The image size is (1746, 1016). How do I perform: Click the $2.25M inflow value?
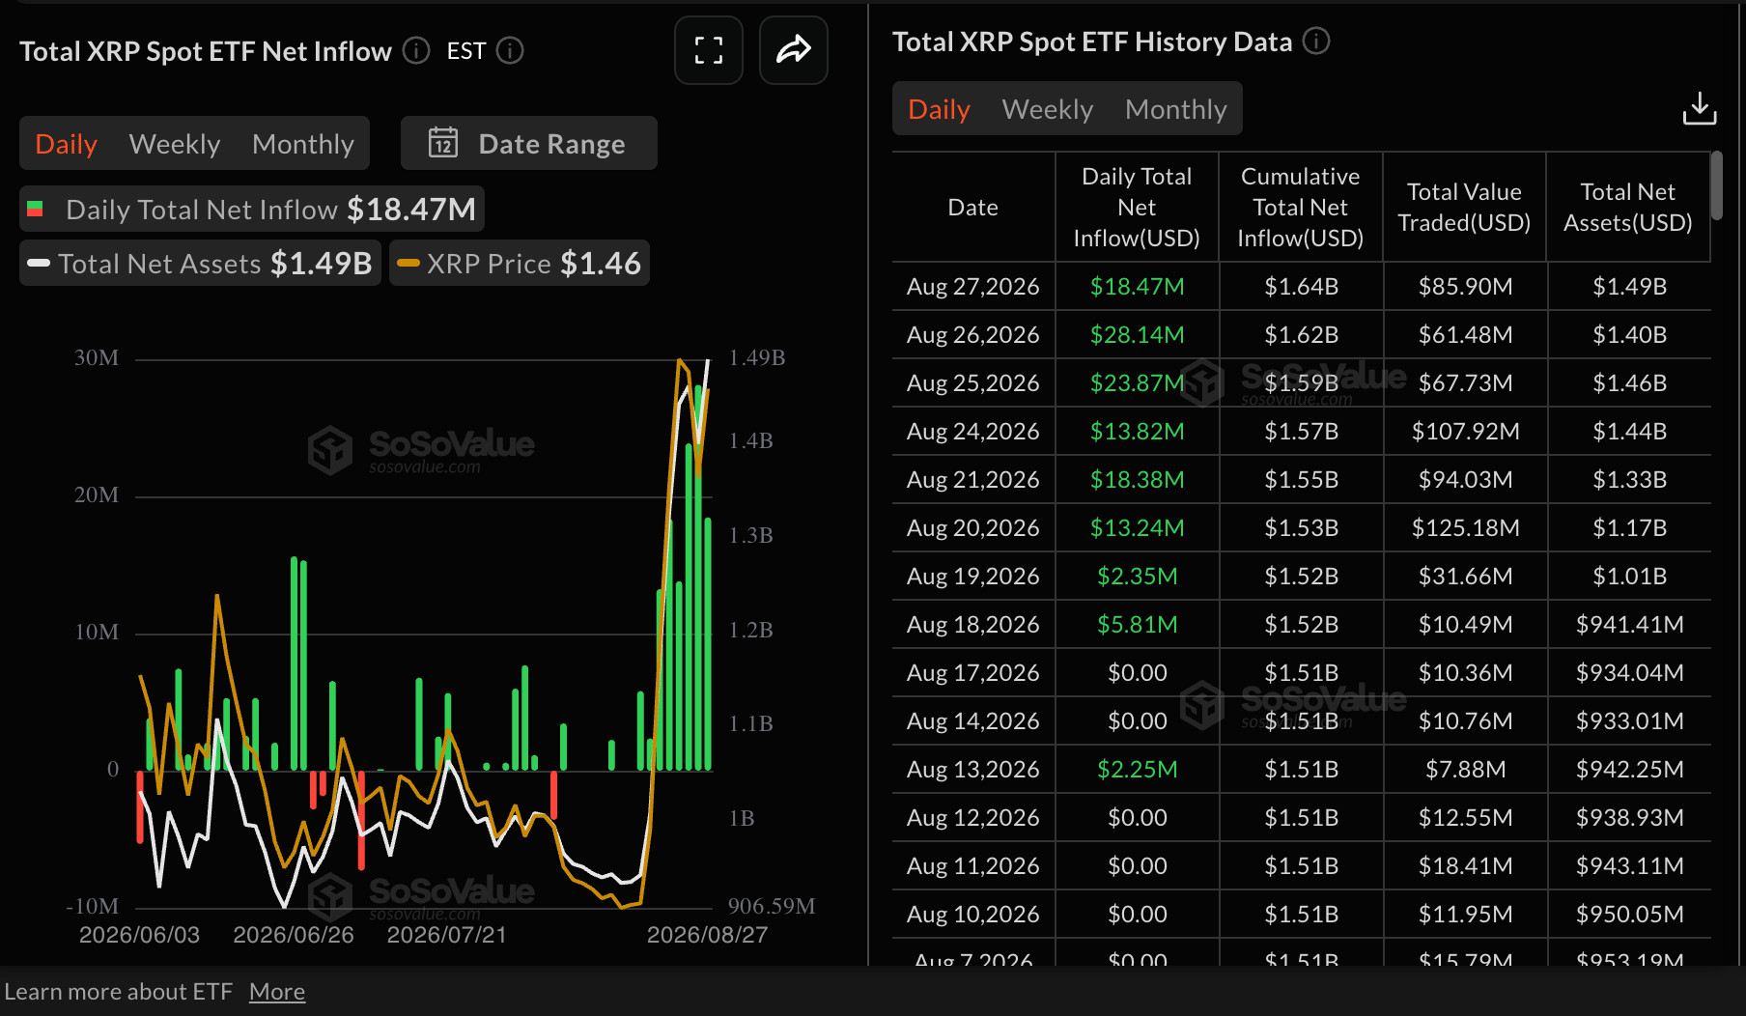pyautogui.click(x=1137, y=769)
